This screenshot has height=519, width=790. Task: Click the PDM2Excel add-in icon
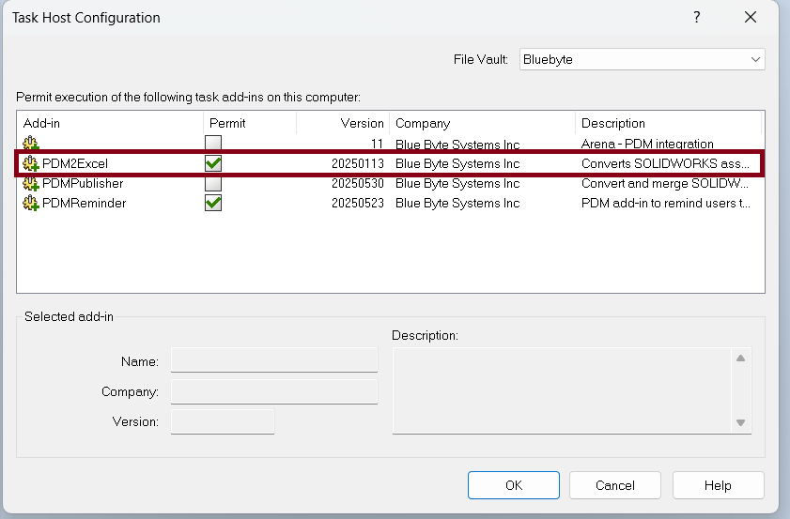(x=31, y=163)
